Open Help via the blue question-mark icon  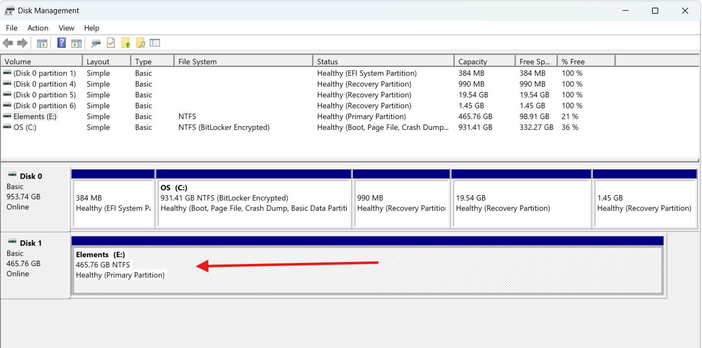coord(62,43)
